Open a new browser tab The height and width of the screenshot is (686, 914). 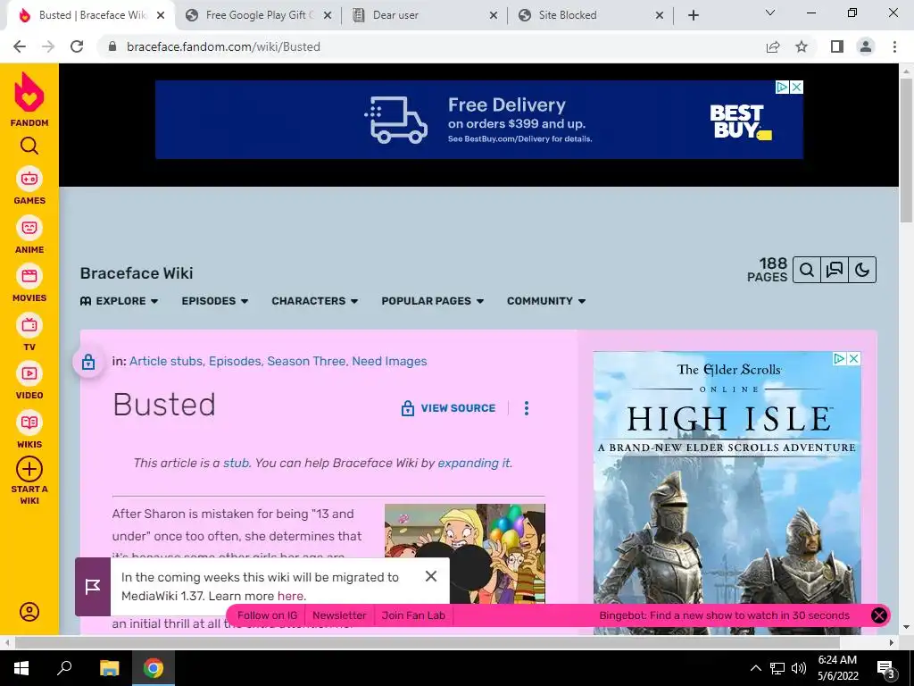(x=693, y=15)
